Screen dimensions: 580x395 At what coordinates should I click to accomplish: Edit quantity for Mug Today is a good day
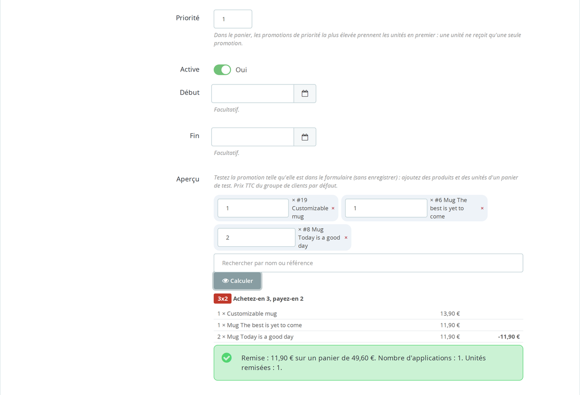[x=256, y=238]
